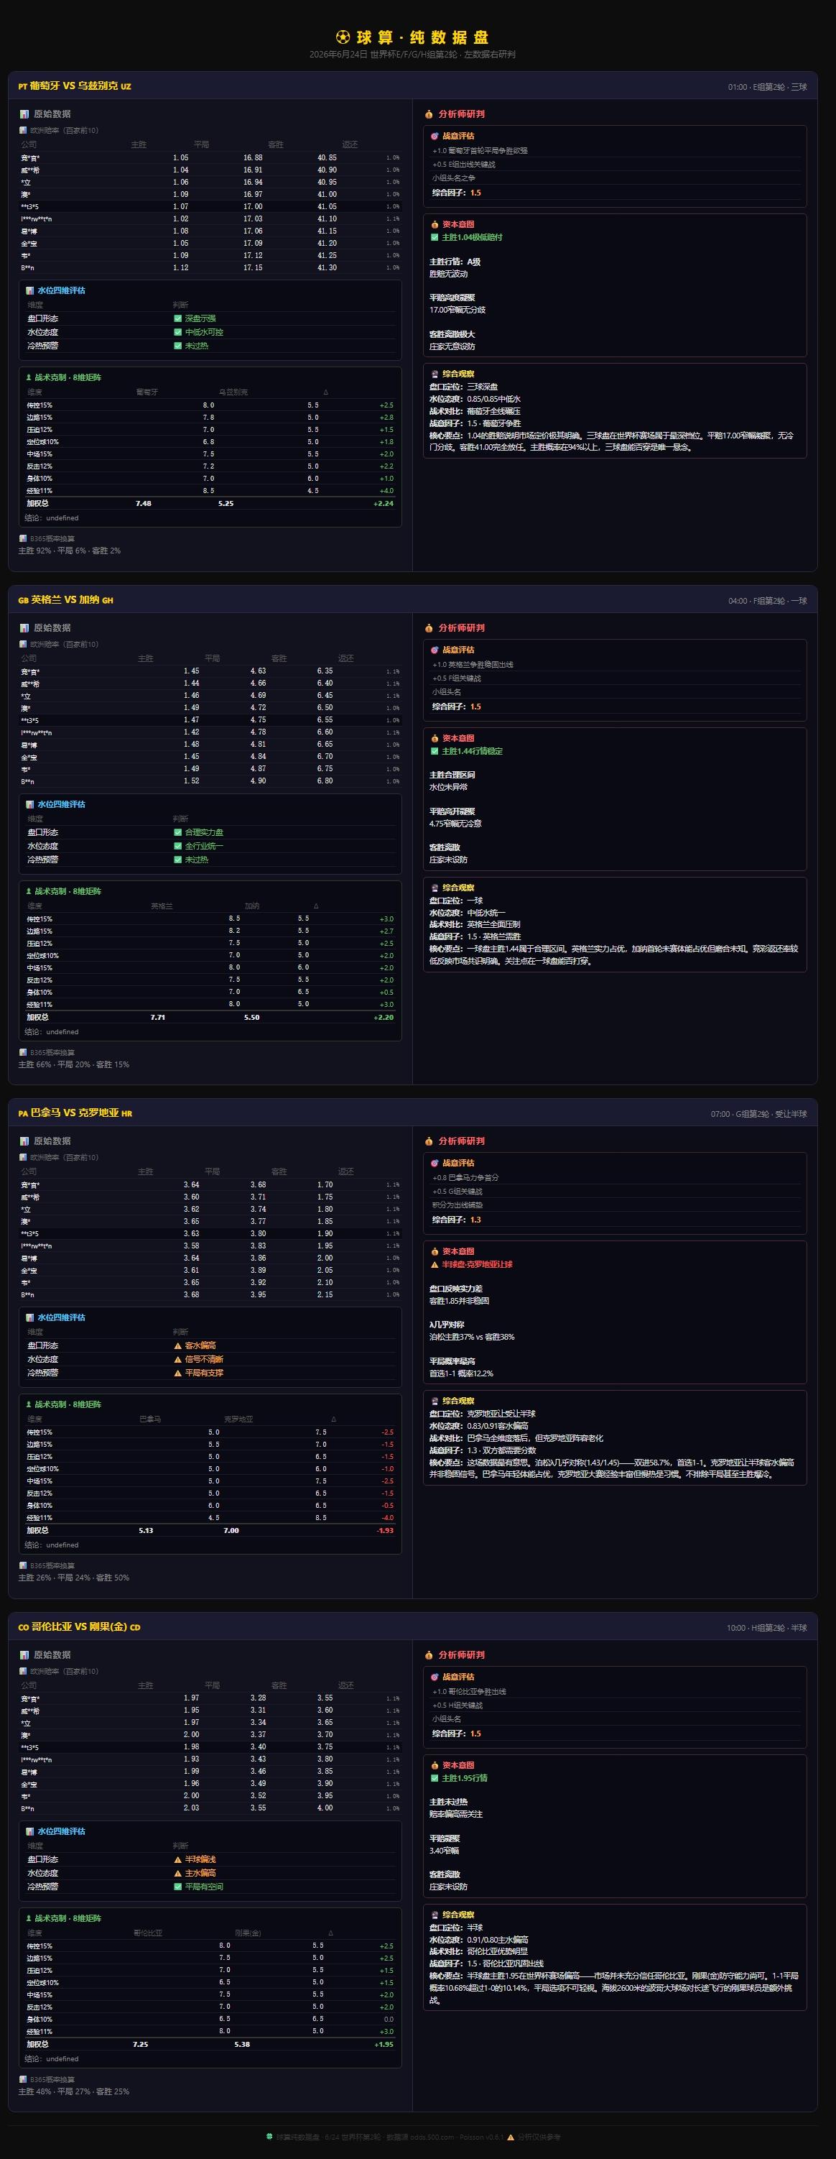
Task: Click the chart icon next to Portugal match 原始数据
Action: click(x=24, y=114)
